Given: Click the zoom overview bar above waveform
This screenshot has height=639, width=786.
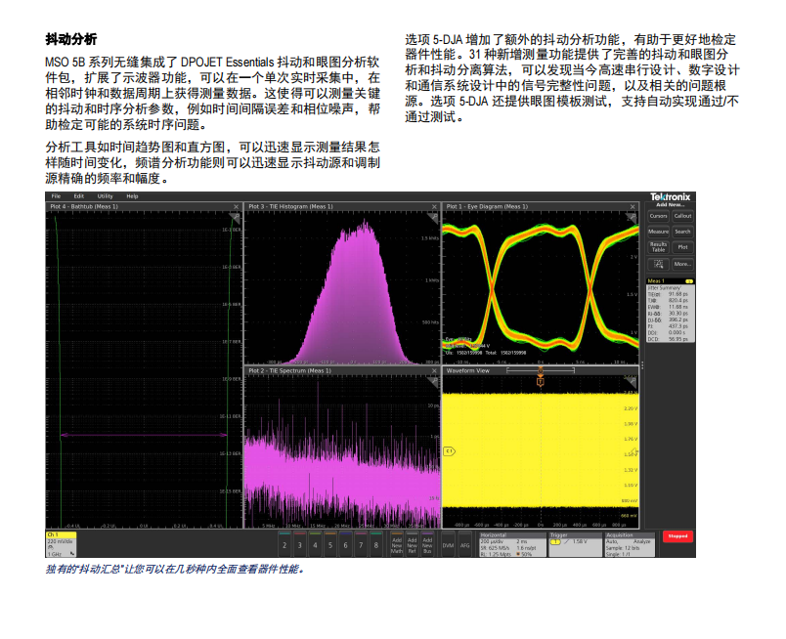Looking at the screenshot, I should point(541,370).
